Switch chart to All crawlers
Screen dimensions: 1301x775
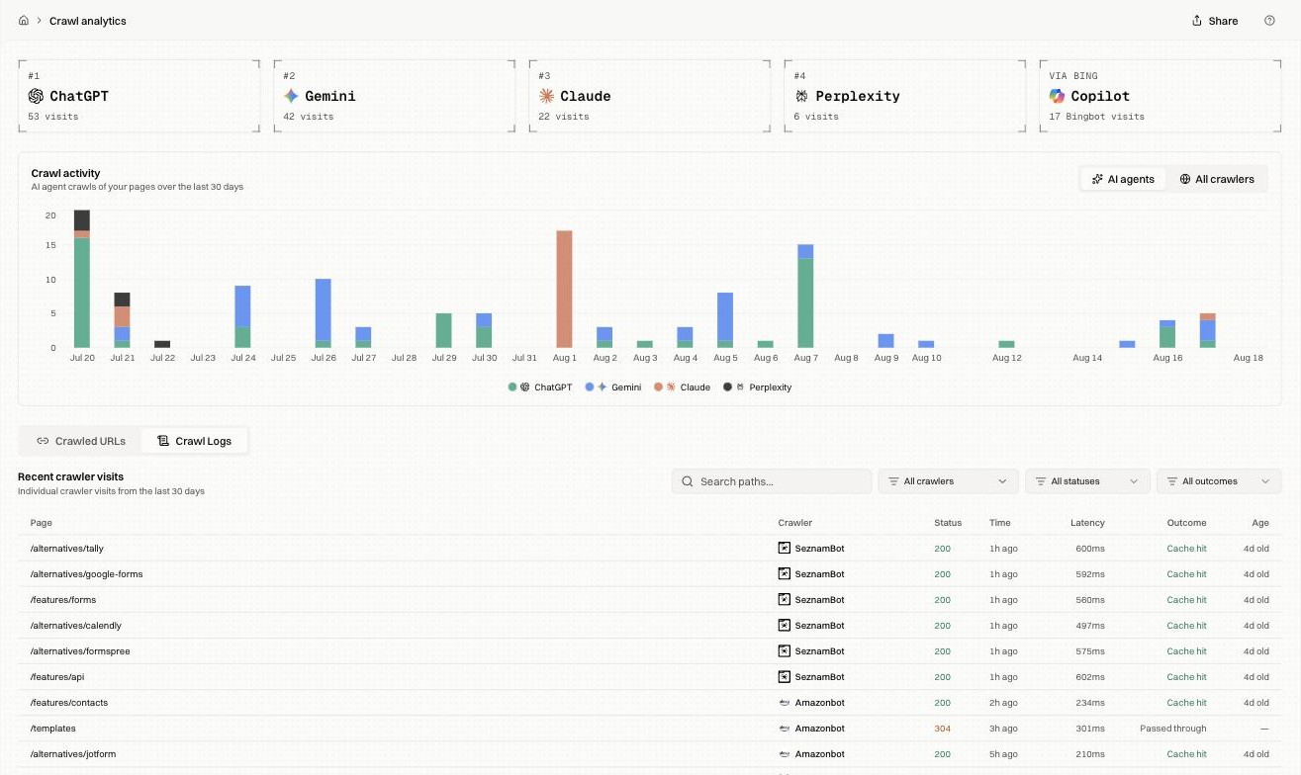point(1216,179)
